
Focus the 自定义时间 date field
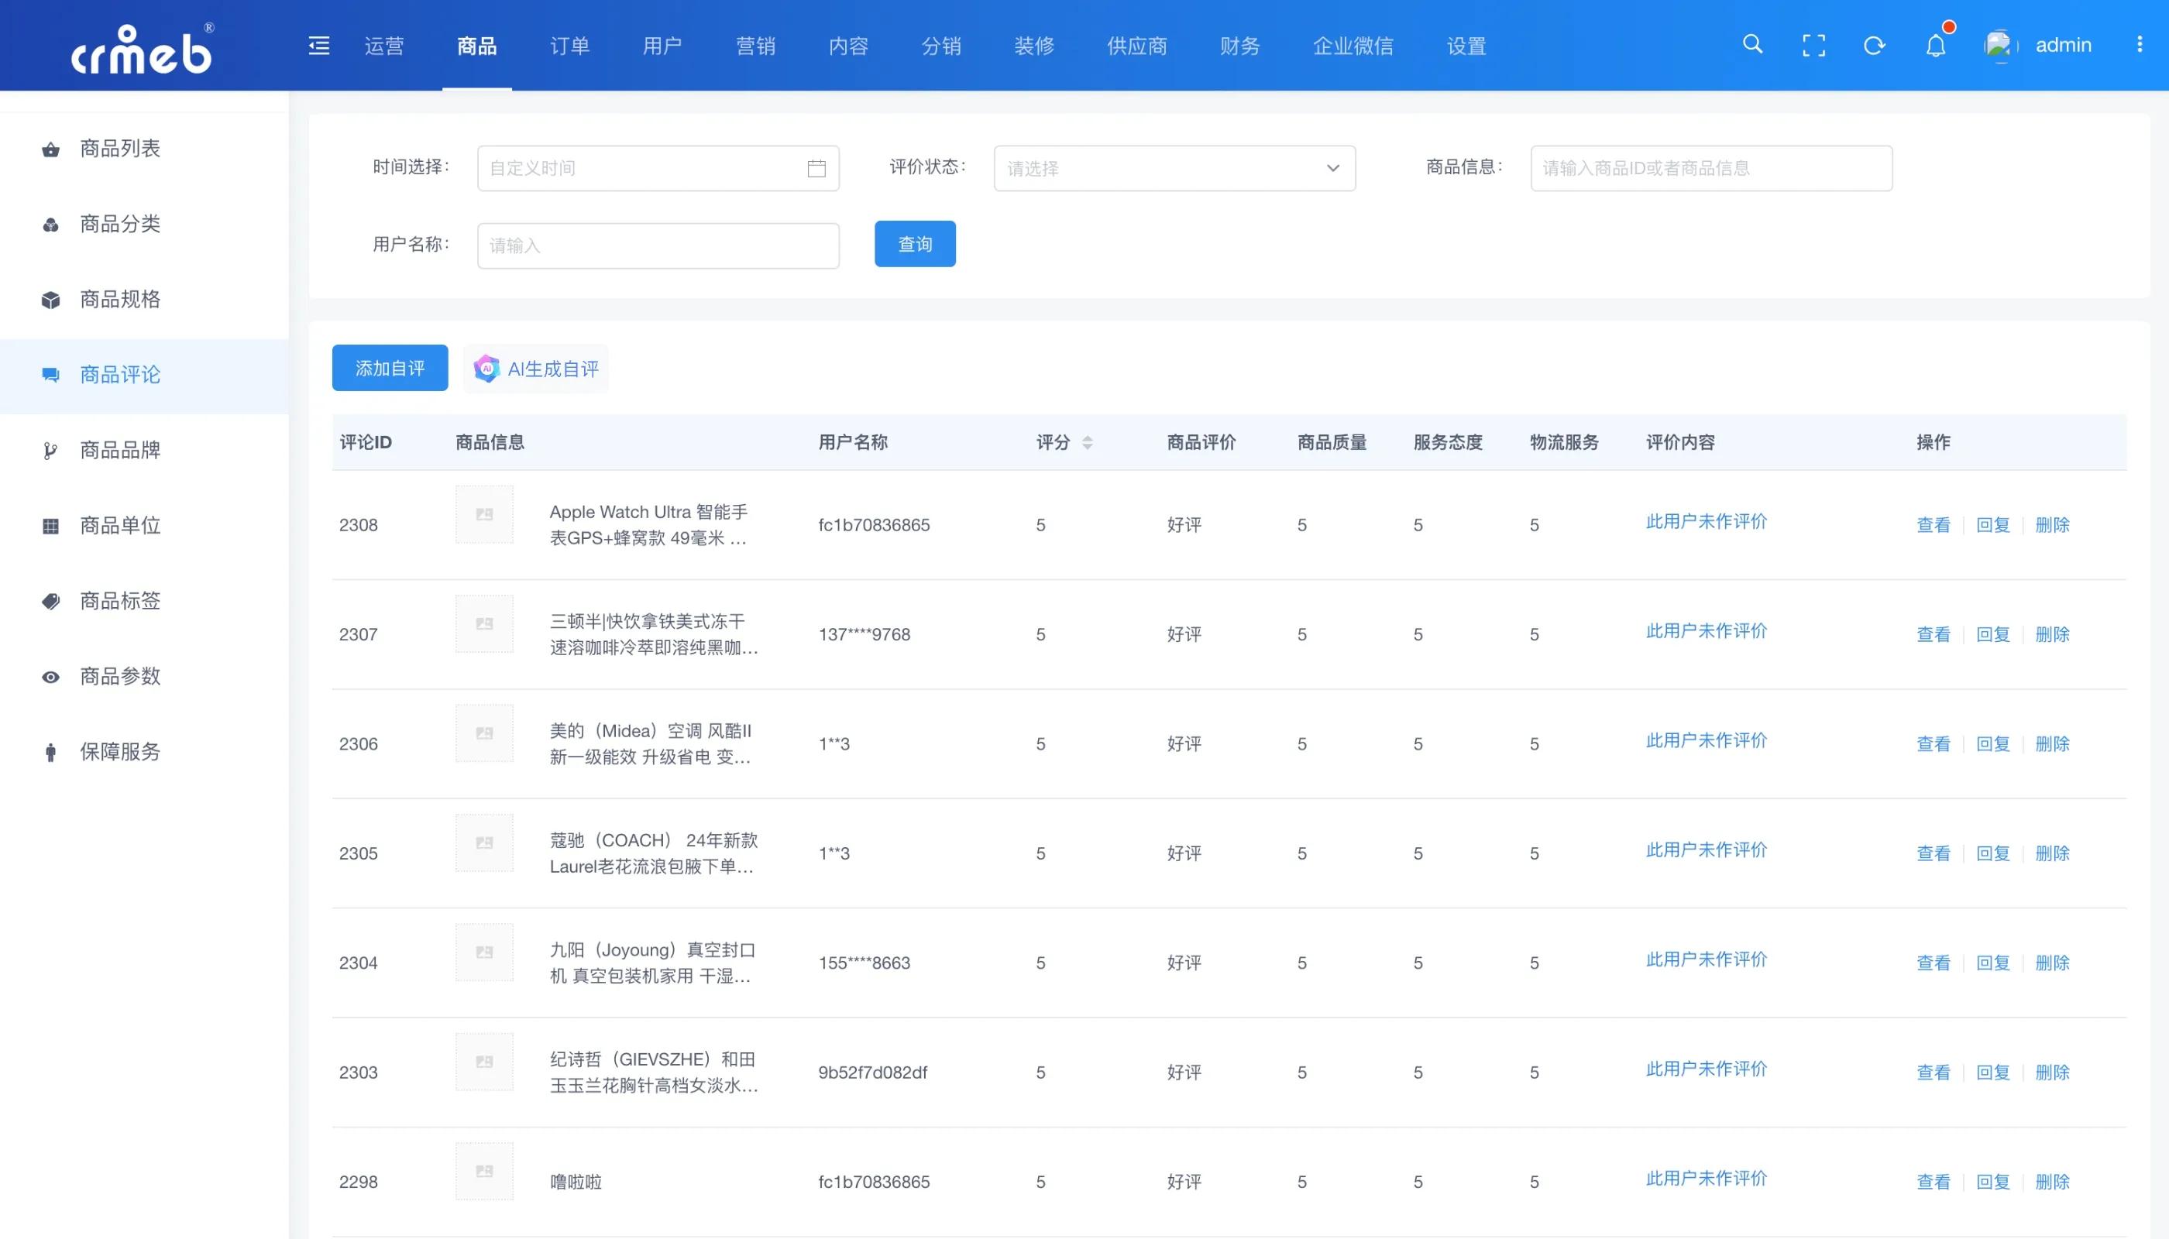click(658, 169)
